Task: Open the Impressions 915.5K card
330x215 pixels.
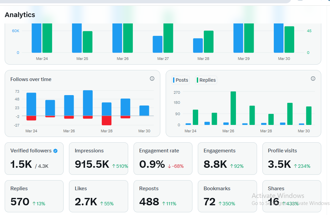Action: coord(98,158)
